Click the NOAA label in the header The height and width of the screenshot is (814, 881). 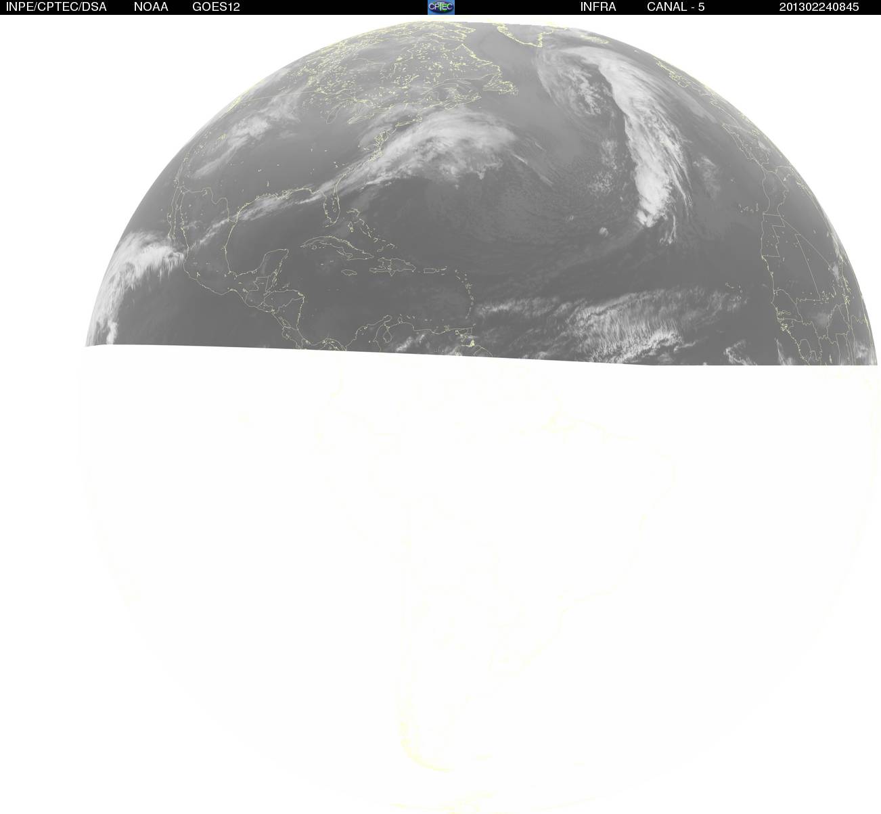151,7
